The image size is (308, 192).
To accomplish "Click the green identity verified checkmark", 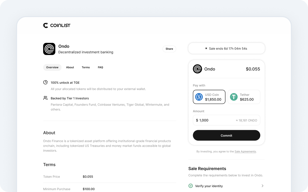I will point(191,186).
